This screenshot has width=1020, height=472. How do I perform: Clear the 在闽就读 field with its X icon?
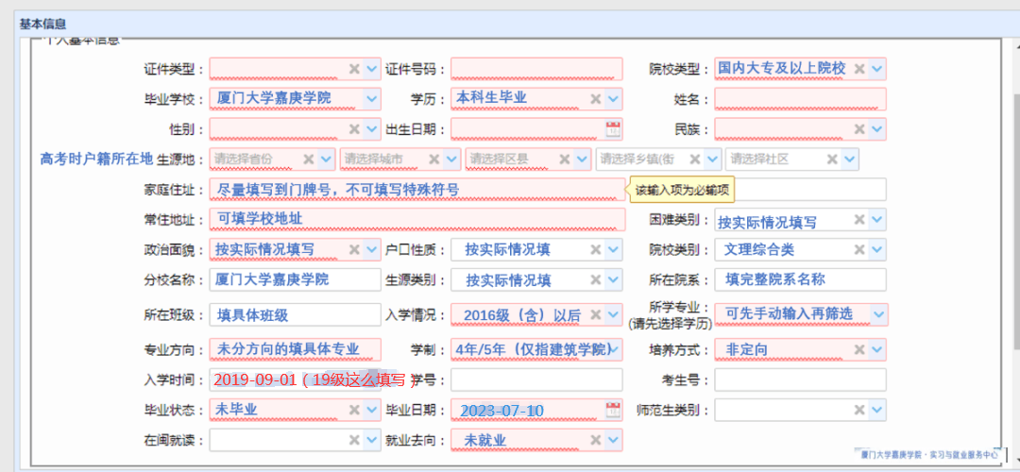[354, 440]
